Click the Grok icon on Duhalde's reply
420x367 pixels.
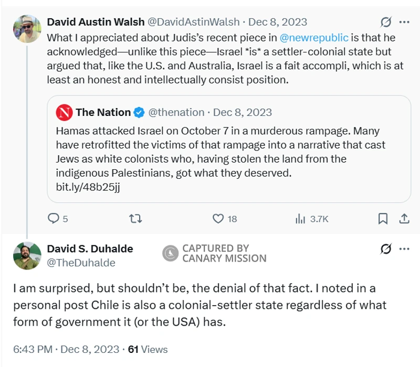tap(386, 249)
